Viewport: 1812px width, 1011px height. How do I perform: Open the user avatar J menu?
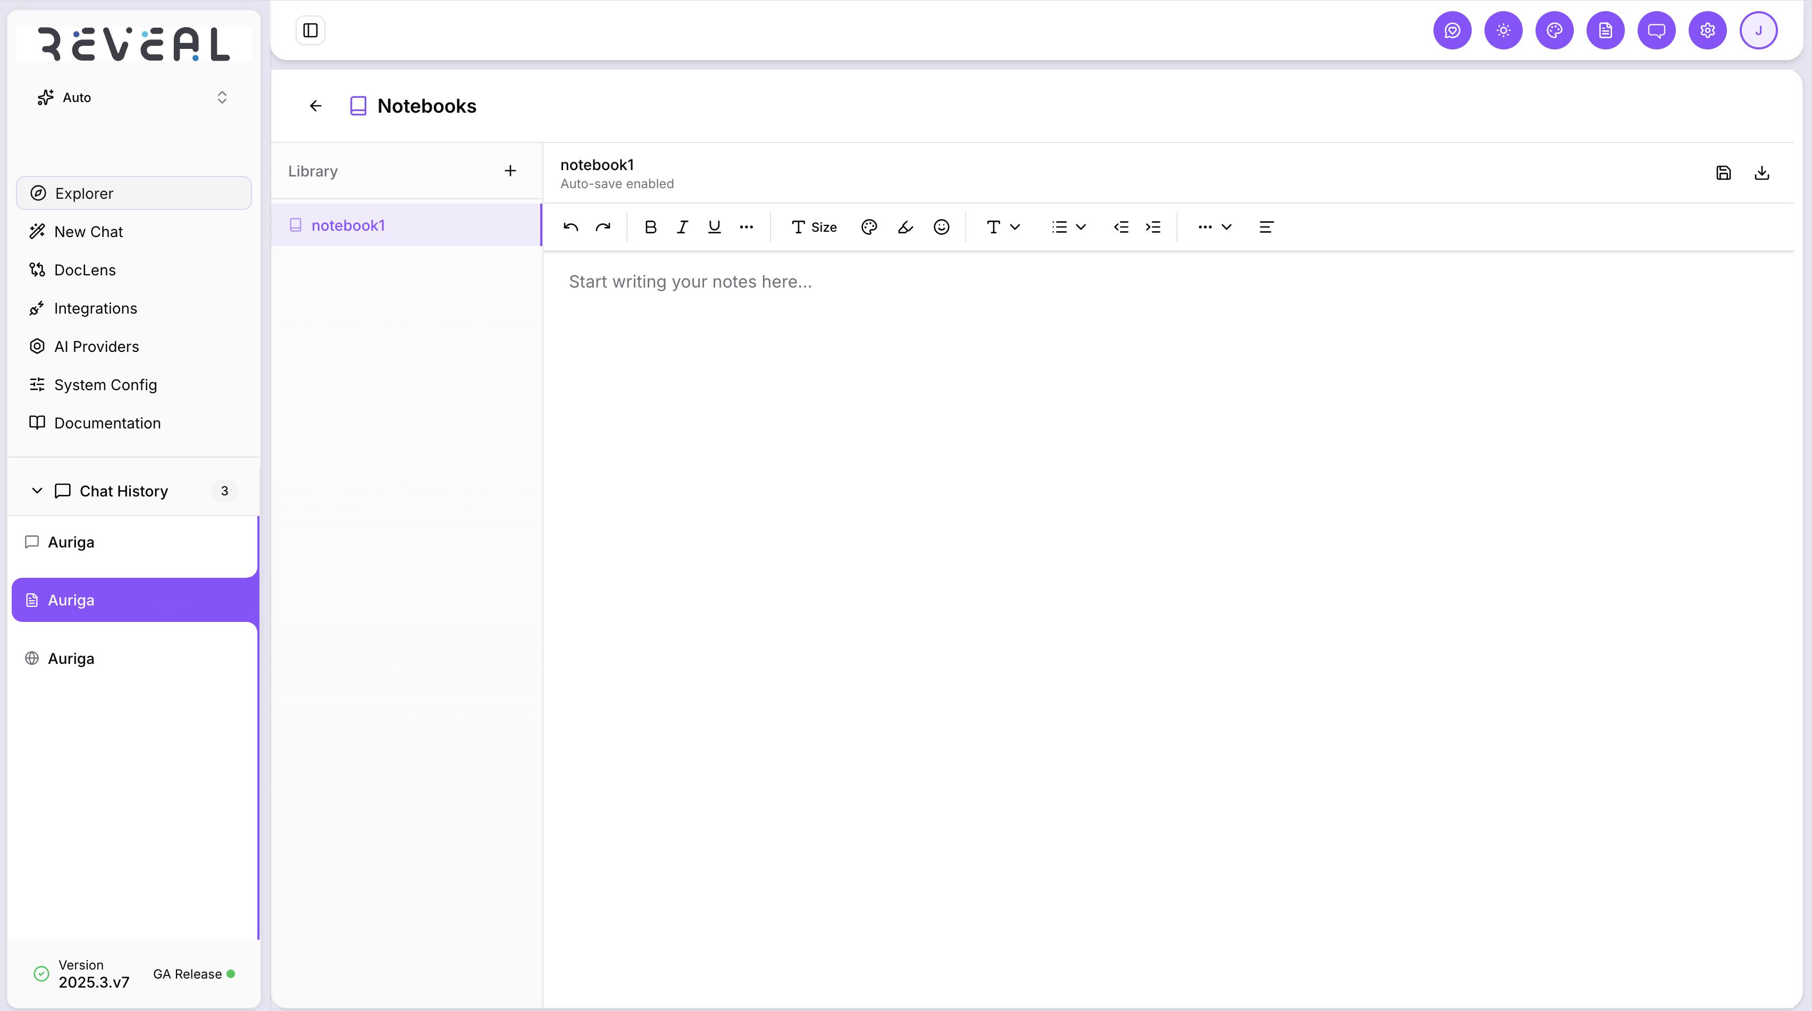click(x=1758, y=30)
